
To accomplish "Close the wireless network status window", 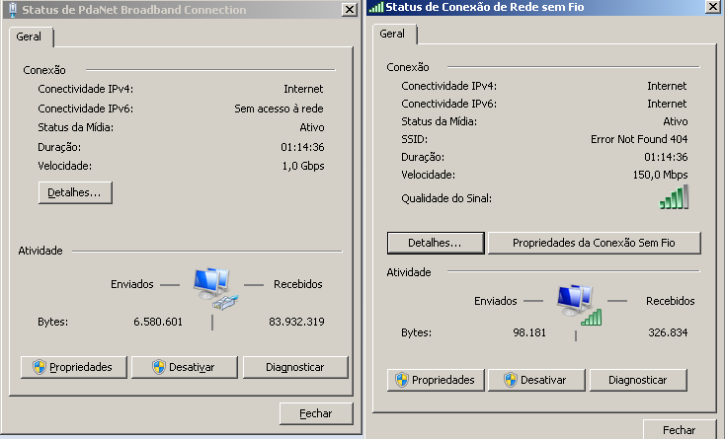I will click(x=713, y=7).
